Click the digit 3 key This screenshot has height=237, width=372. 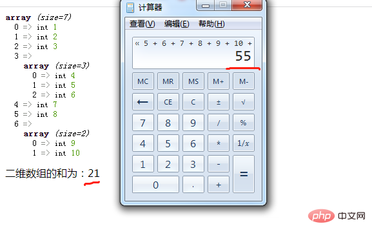click(193, 164)
